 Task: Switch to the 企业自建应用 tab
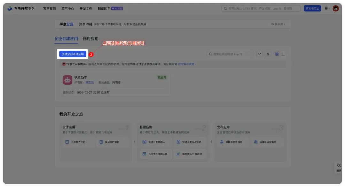[x=66, y=39]
